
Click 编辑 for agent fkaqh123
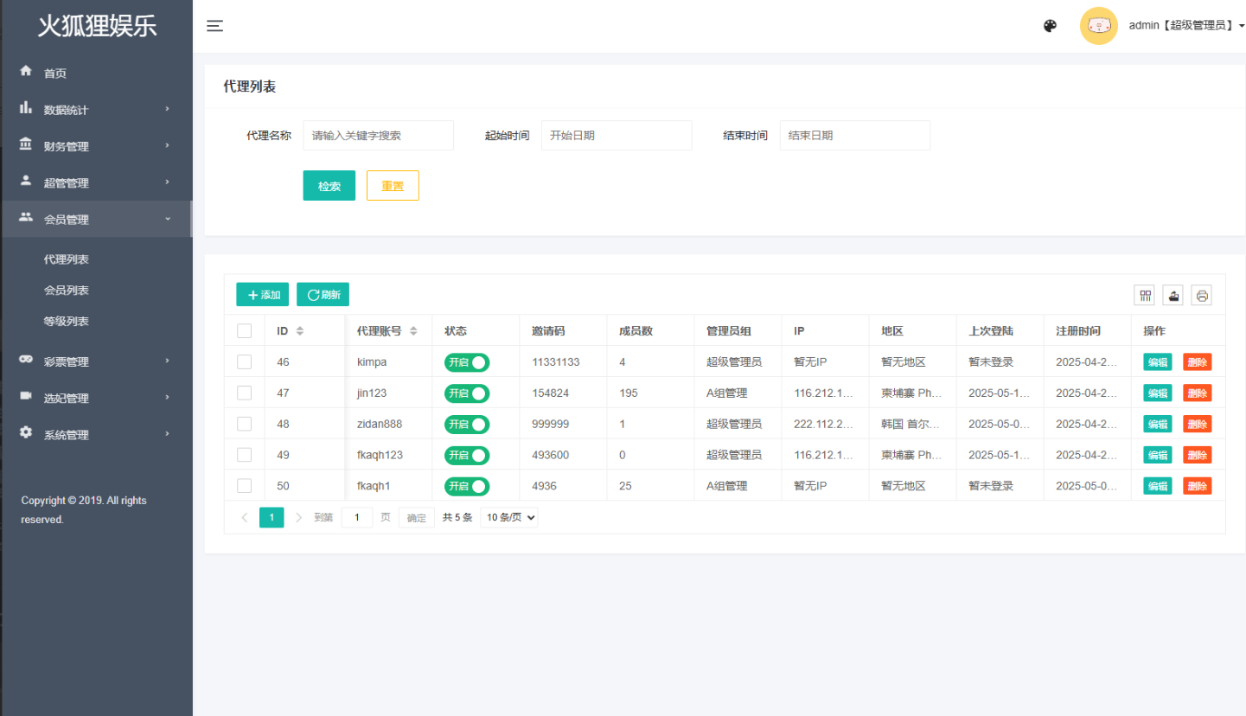click(1158, 456)
